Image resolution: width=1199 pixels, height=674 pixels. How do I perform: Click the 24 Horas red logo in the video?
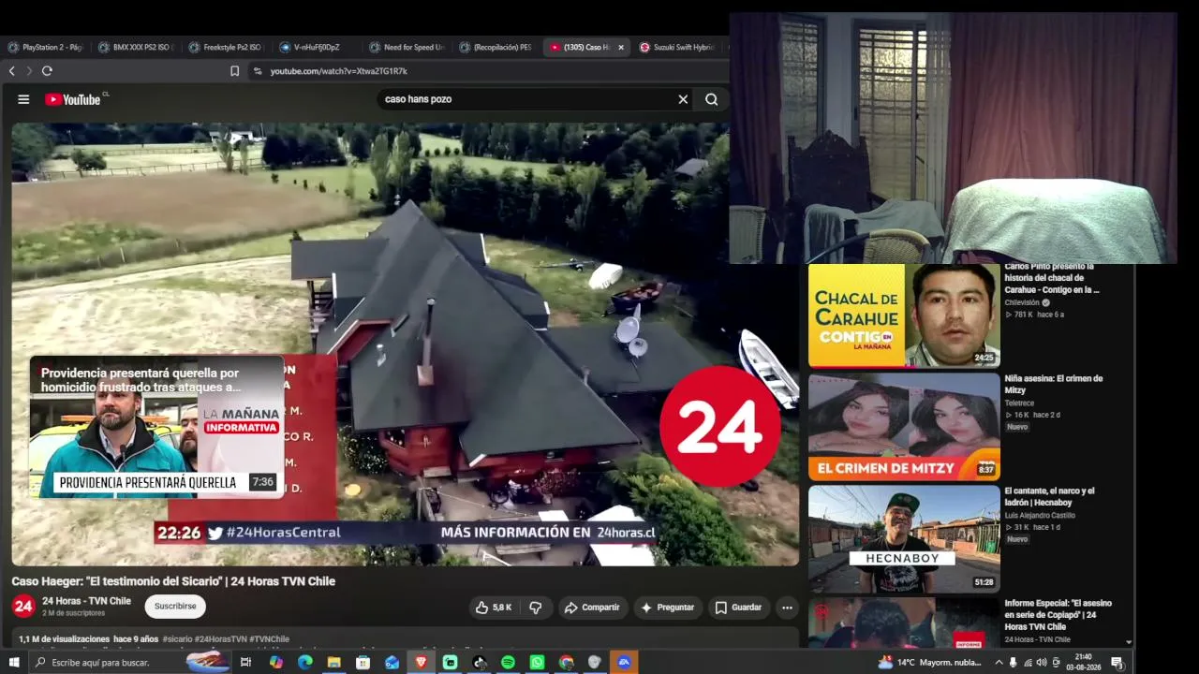(720, 427)
